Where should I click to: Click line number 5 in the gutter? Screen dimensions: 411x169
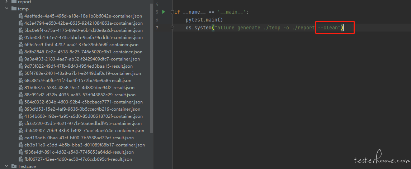click(x=157, y=12)
